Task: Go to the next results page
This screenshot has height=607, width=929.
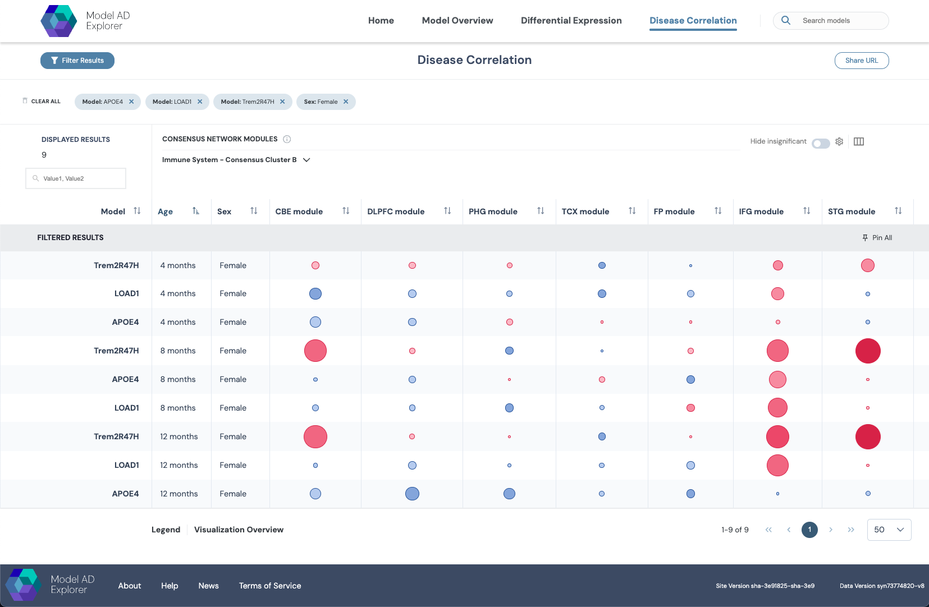Action: [831, 530]
